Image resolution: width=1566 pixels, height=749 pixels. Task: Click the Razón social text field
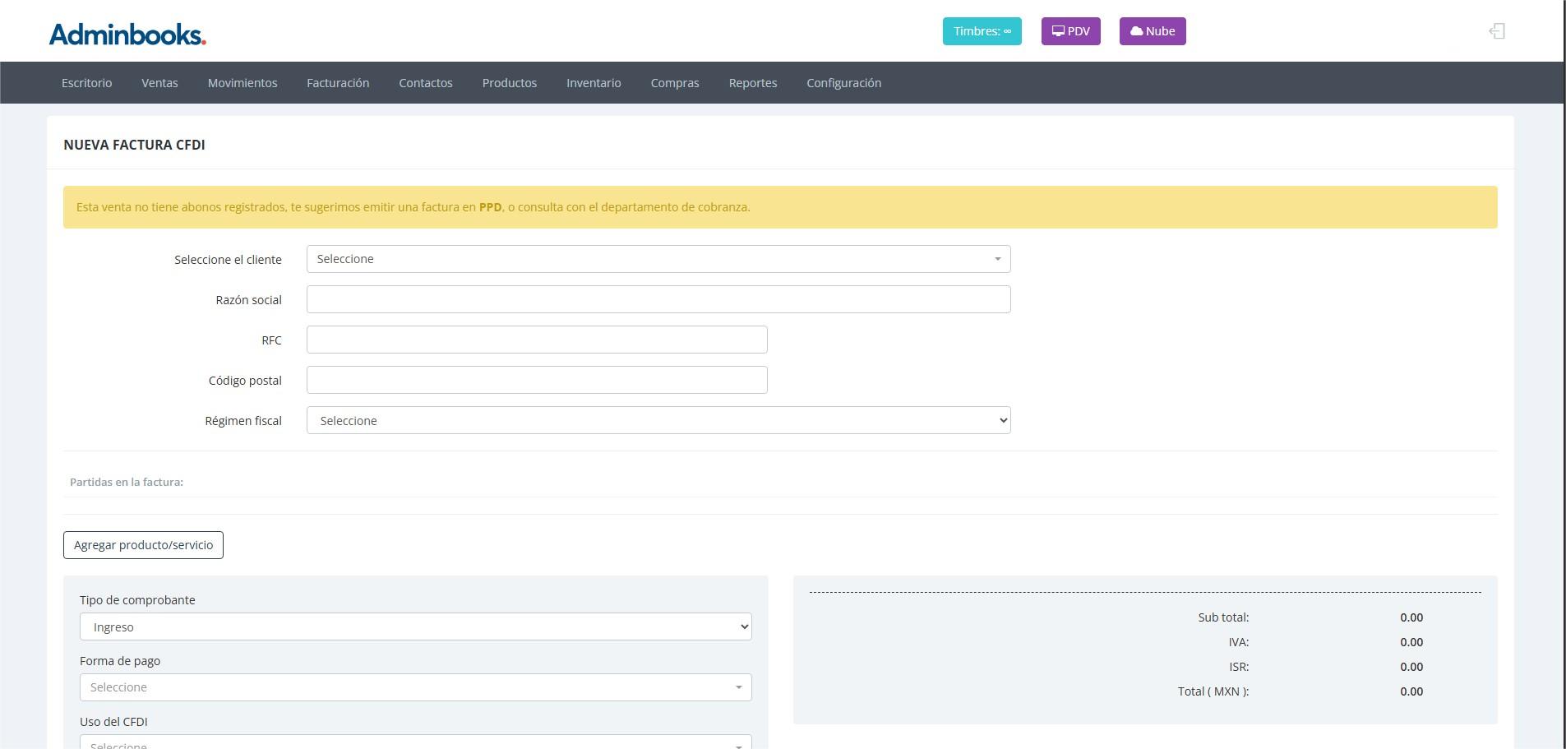(x=658, y=299)
